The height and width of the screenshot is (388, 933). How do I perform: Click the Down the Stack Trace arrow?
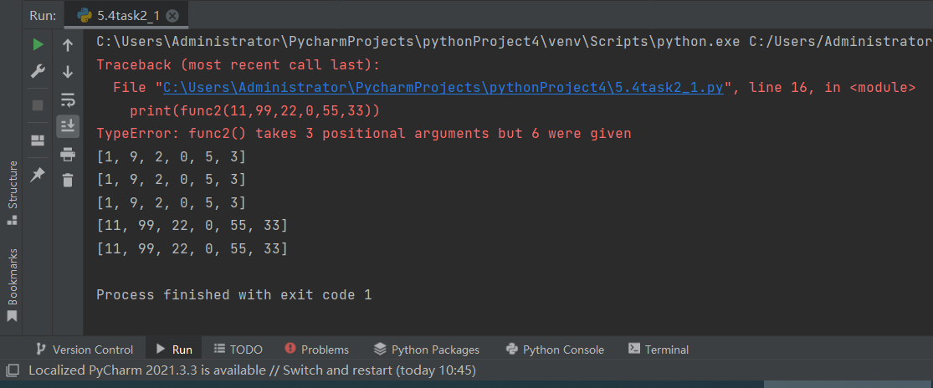pyautogui.click(x=68, y=73)
